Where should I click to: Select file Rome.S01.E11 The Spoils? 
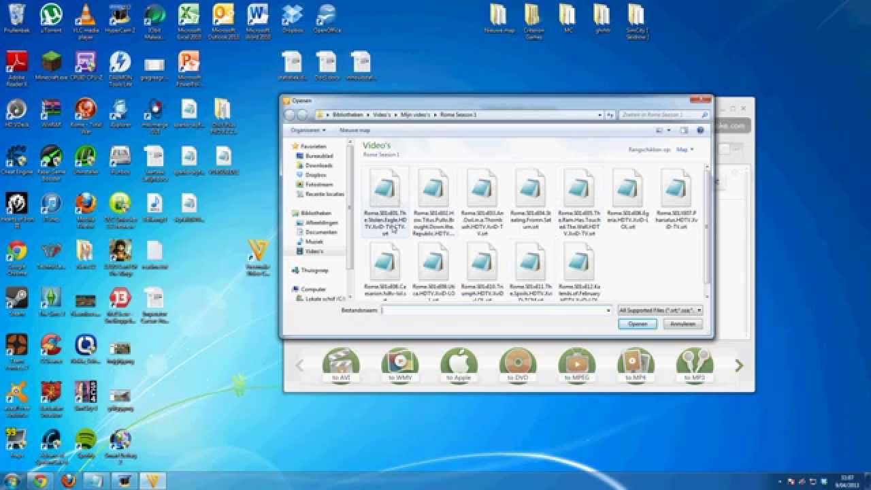[x=531, y=271]
